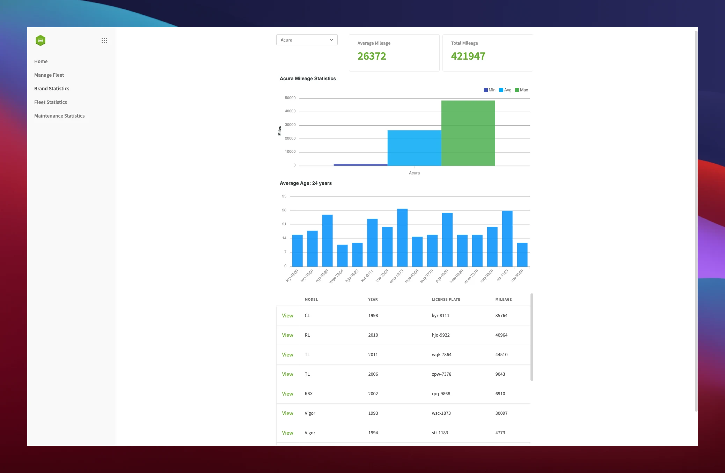Click the age bar for wsc-1873

click(402, 238)
